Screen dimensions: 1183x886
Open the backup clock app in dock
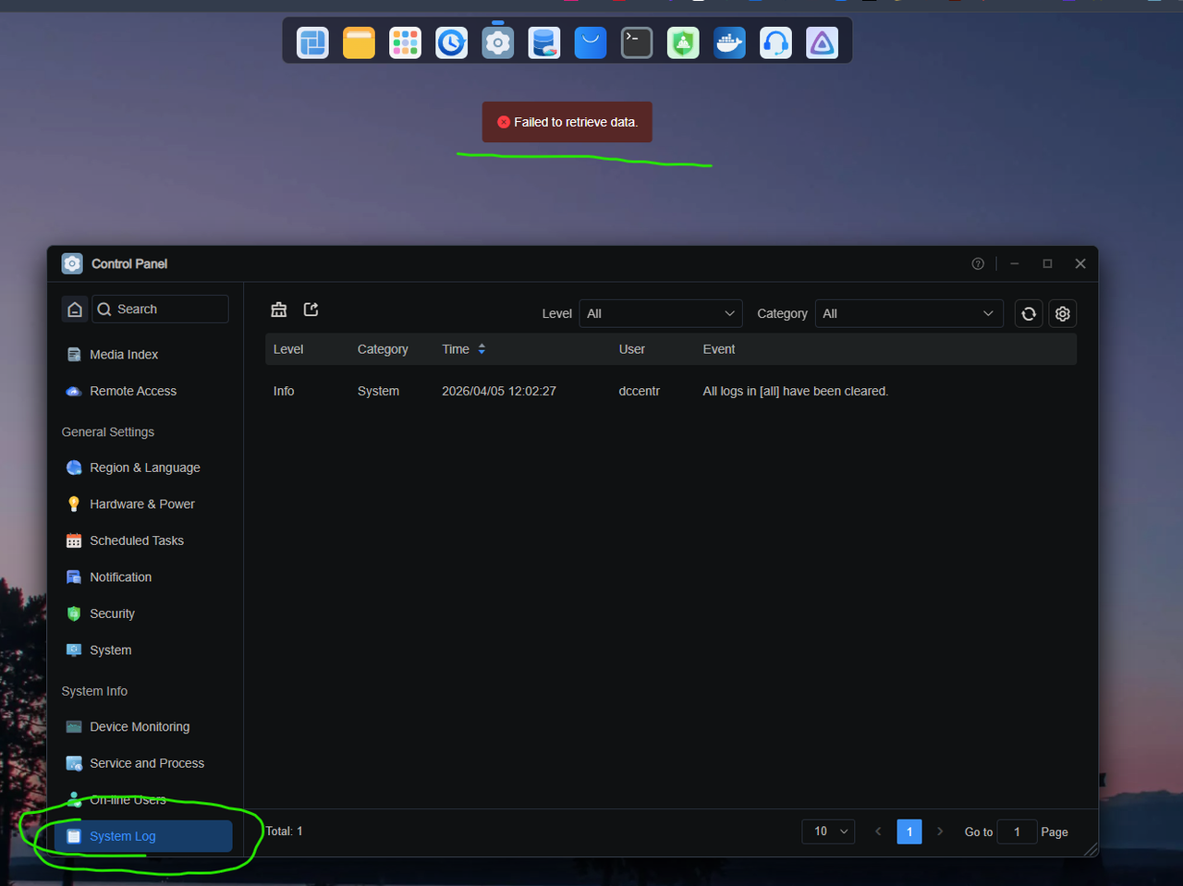click(x=451, y=42)
